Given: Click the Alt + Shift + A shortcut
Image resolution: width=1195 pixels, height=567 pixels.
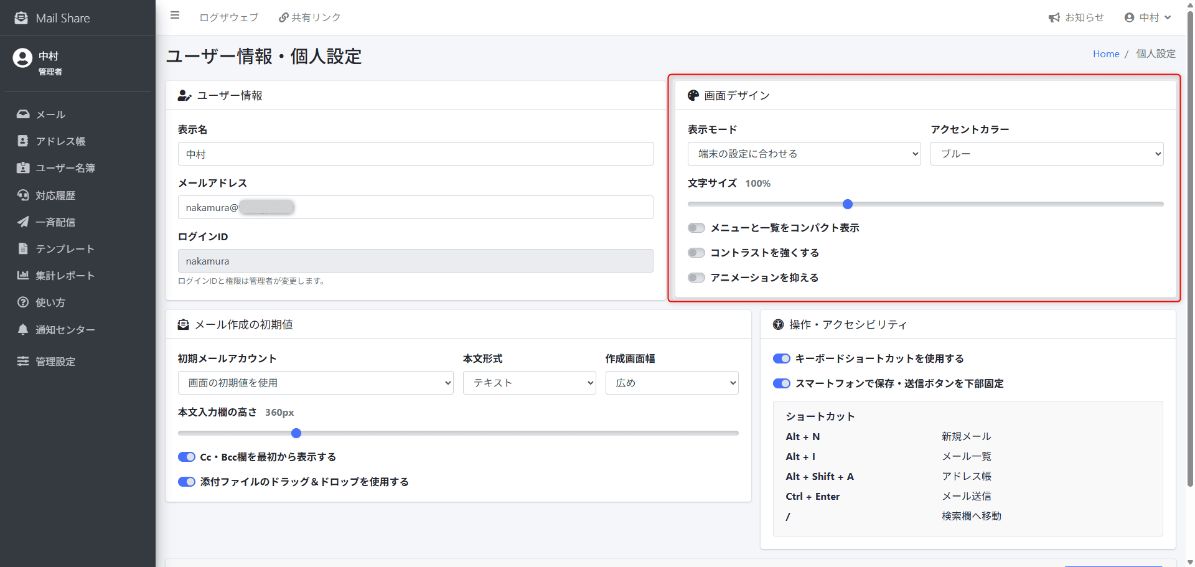Looking at the screenshot, I should coord(820,477).
